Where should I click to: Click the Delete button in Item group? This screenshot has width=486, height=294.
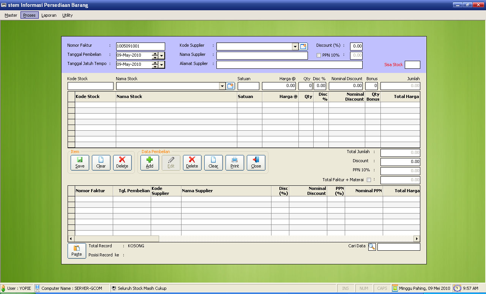[x=122, y=163]
